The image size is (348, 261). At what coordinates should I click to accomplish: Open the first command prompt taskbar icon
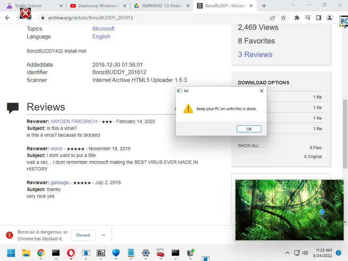pos(56,253)
